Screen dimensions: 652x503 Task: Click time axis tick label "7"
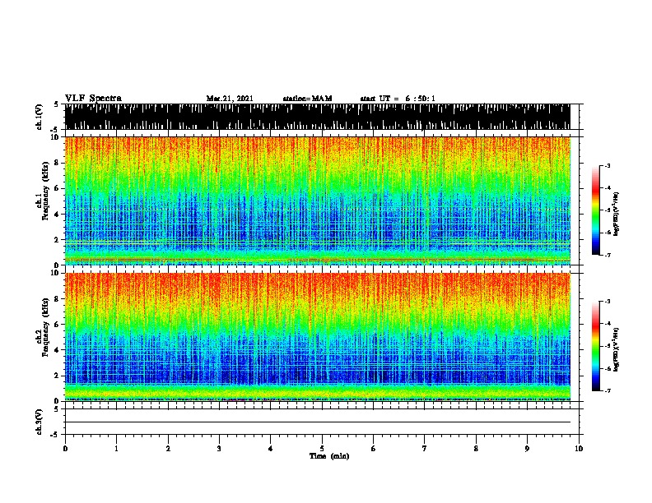[x=425, y=449]
